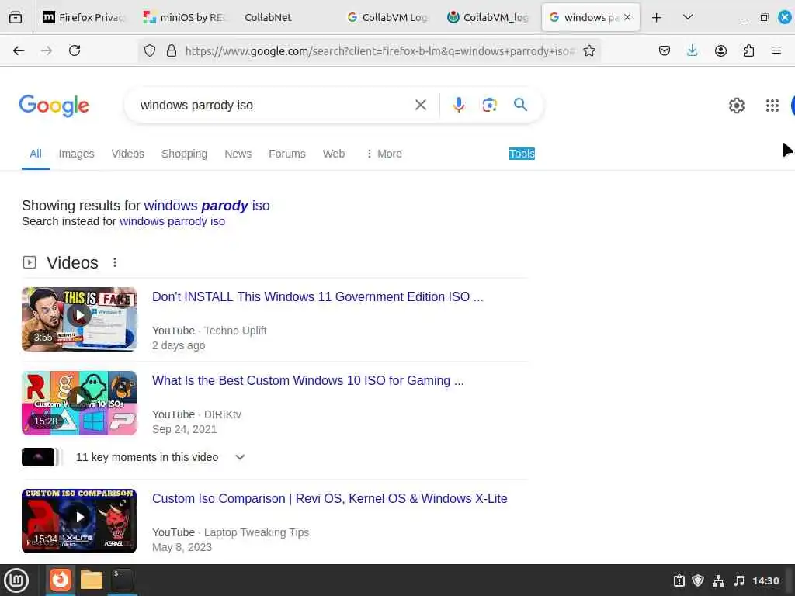Open the Linux Mint start menu
795x596 pixels.
16,580
